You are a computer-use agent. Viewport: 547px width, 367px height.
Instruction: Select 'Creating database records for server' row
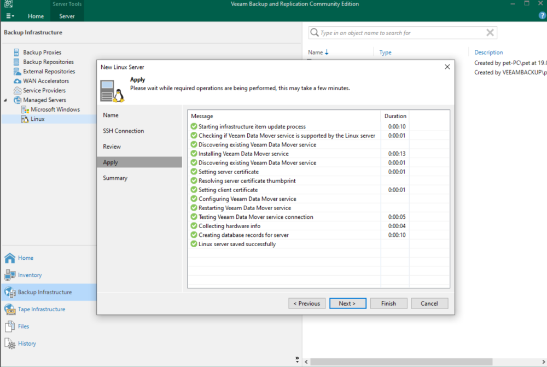[318, 235]
